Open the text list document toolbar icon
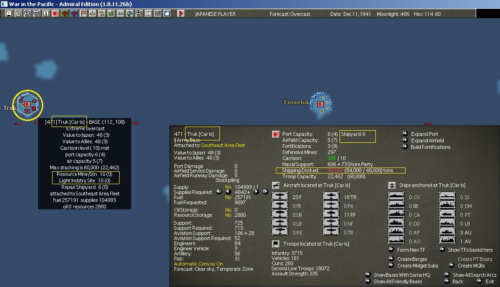This screenshot has height=287, width=500. [18, 13]
